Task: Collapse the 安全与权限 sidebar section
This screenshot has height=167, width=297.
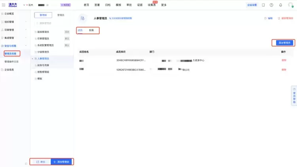Action: coord(26,46)
